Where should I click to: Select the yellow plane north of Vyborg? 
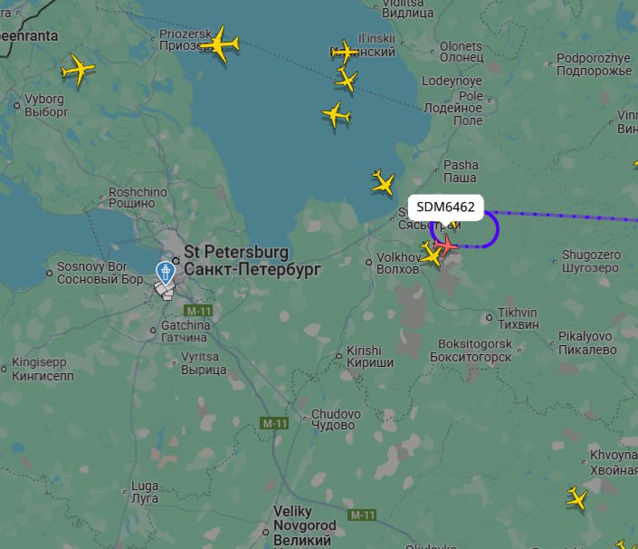tap(78, 69)
